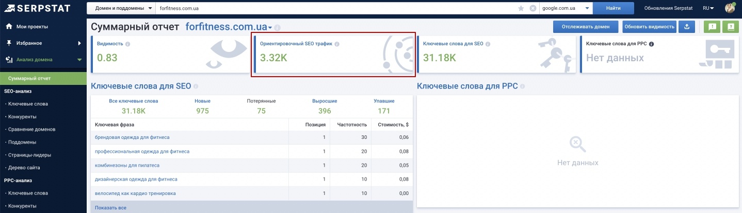Click the 396 grown keywords value
This screenshot has height=213, width=742.
(325, 111)
